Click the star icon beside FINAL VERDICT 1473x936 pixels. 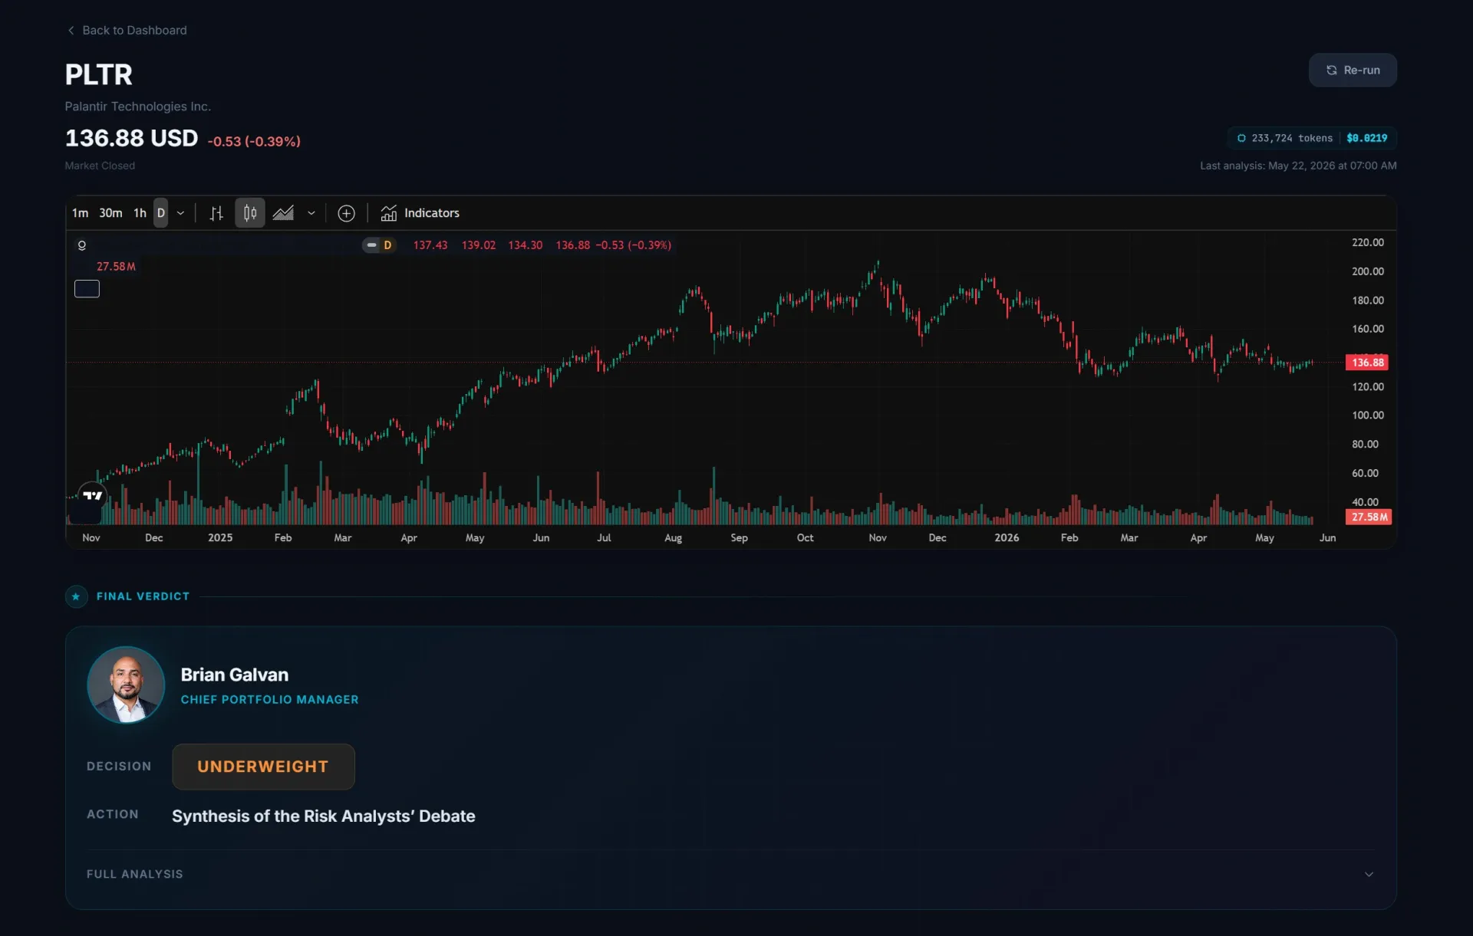click(76, 596)
